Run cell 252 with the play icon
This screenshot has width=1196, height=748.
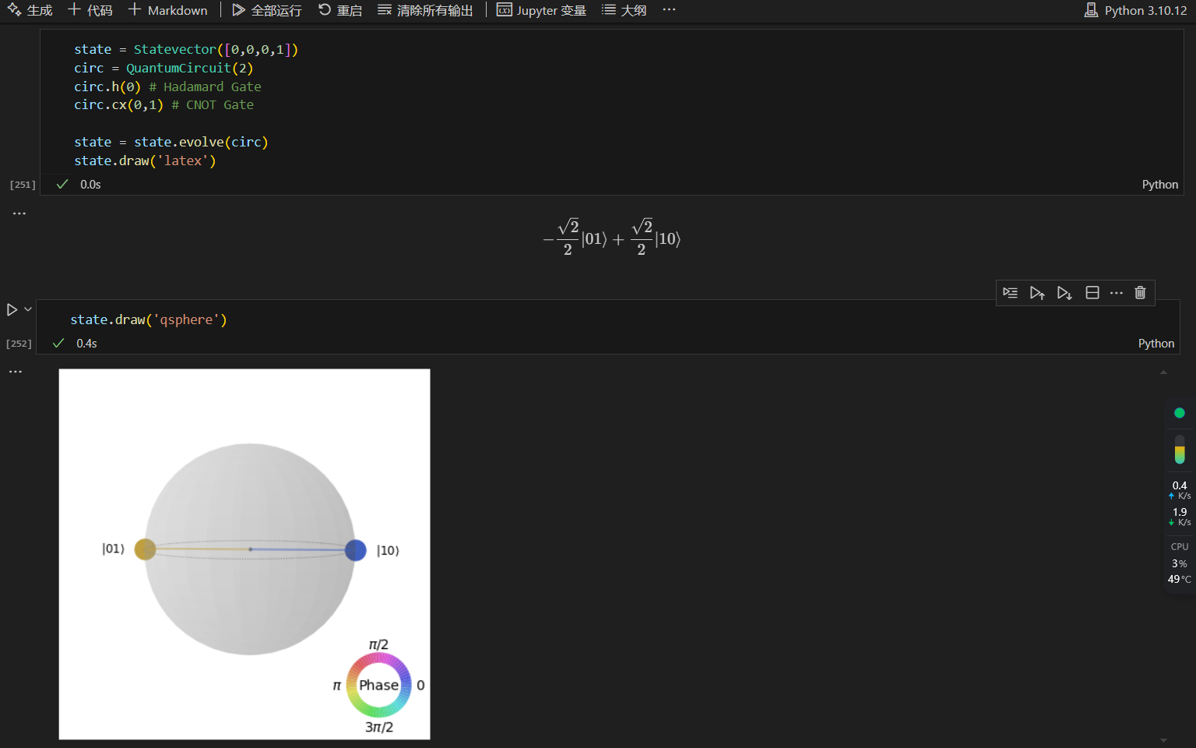pos(12,309)
